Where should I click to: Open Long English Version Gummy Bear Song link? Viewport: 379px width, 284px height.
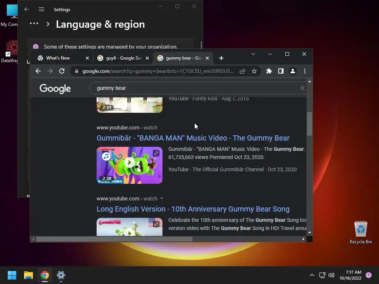coord(193,209)
